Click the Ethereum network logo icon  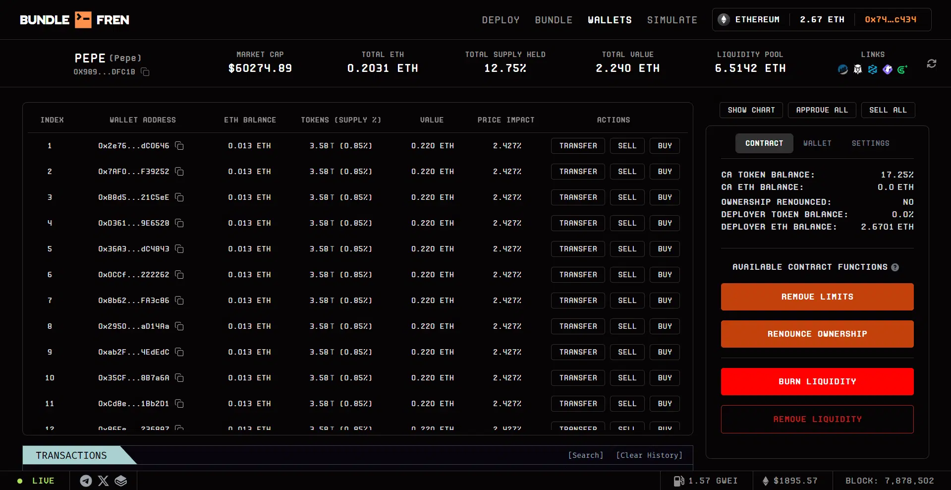click(724, 19)
